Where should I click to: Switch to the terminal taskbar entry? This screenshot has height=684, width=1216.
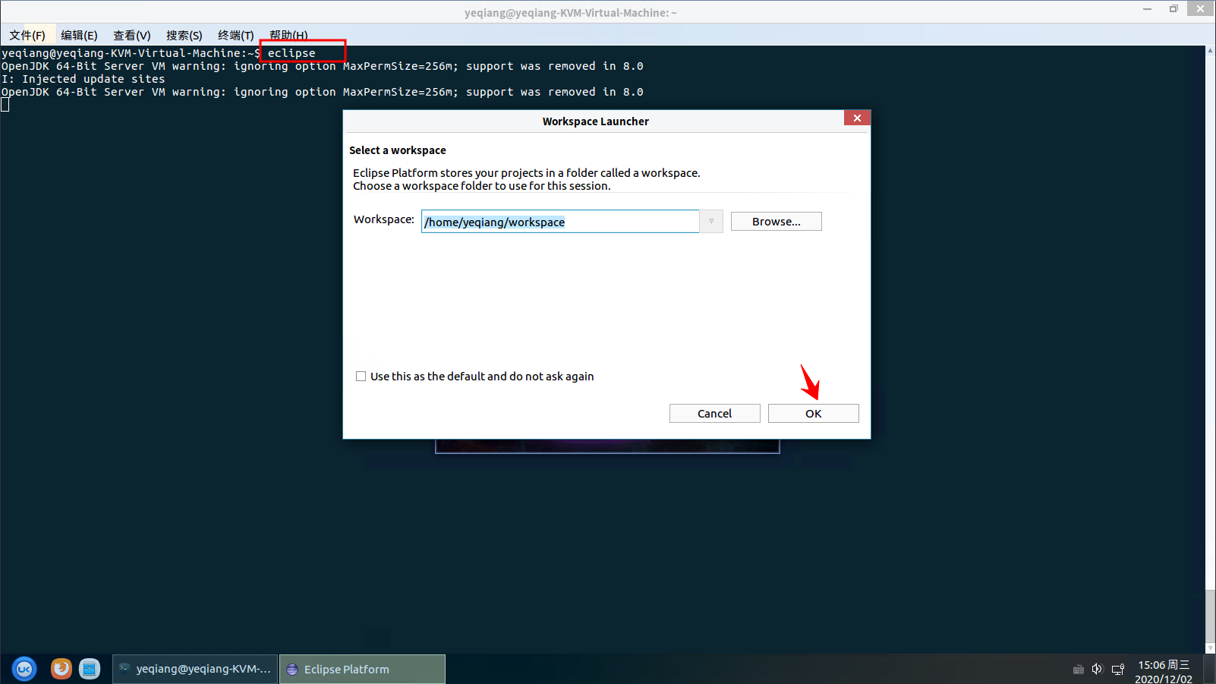[195, 670]
